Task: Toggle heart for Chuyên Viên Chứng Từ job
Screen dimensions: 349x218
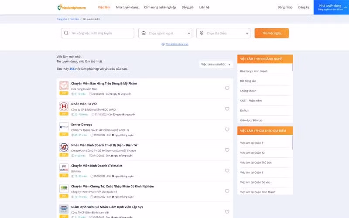Action: point(227,191)
